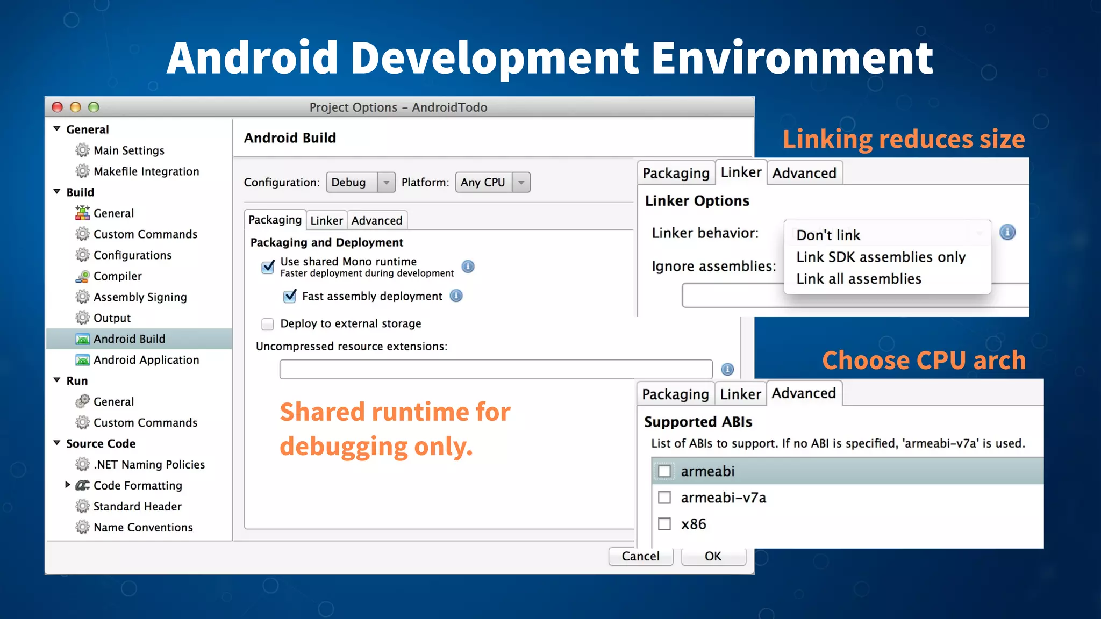This screenshot has width=1101, height=619.
Task: Select Custom Commands under Build
Action: point(145,234)
